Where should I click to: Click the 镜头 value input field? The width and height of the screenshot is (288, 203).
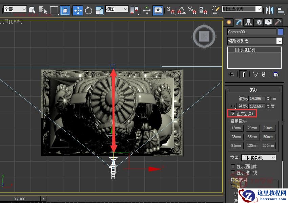257,99
